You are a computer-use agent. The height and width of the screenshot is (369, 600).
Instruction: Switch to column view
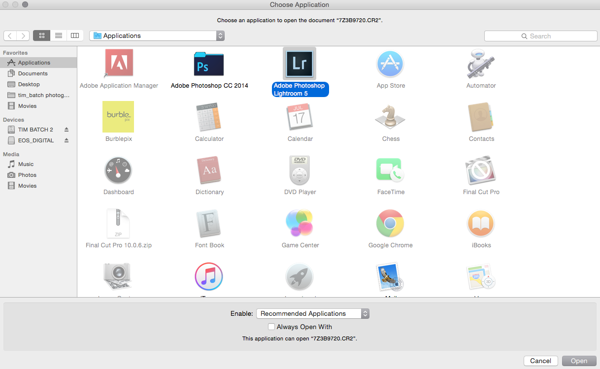[75, 35]
